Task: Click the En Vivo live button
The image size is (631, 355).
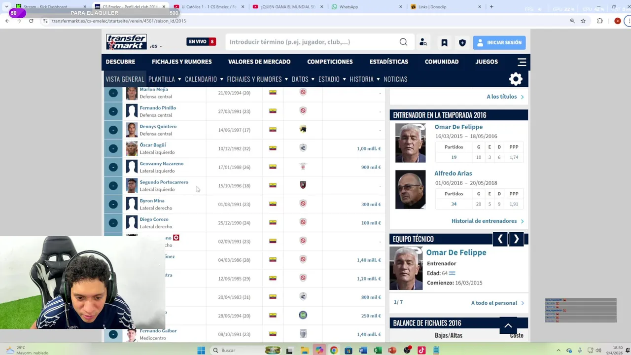Action: [201, 42]
